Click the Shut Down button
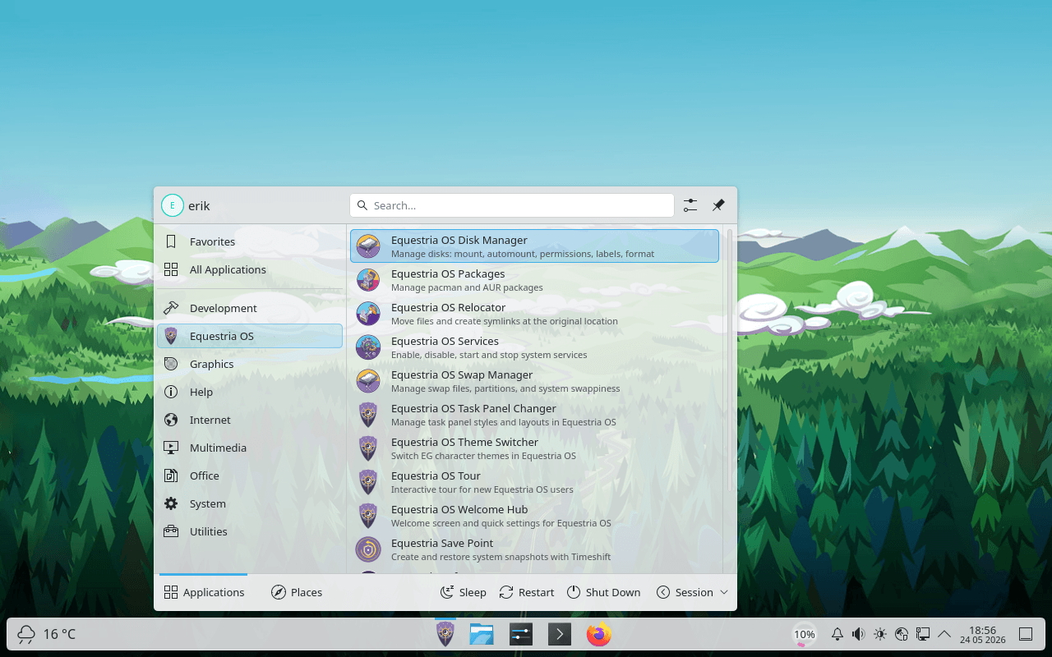Image resolution: width=1052 pixels, height=657 pixels. point(603,592)
